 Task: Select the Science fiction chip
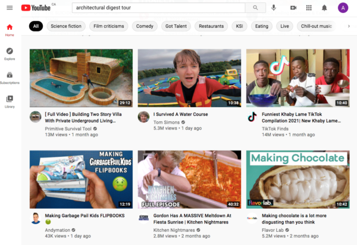tap(66, 26)
